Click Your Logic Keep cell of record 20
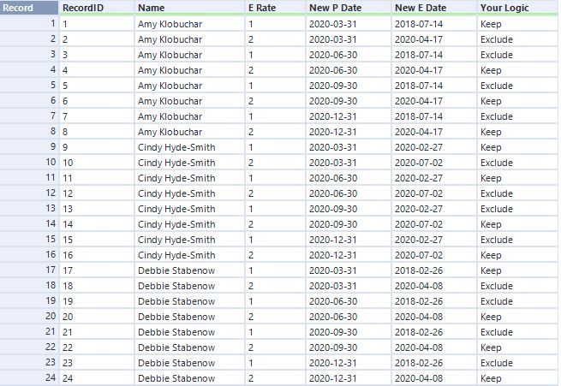The width and height of the screenshot is (561, 386). tap(517, 317)
